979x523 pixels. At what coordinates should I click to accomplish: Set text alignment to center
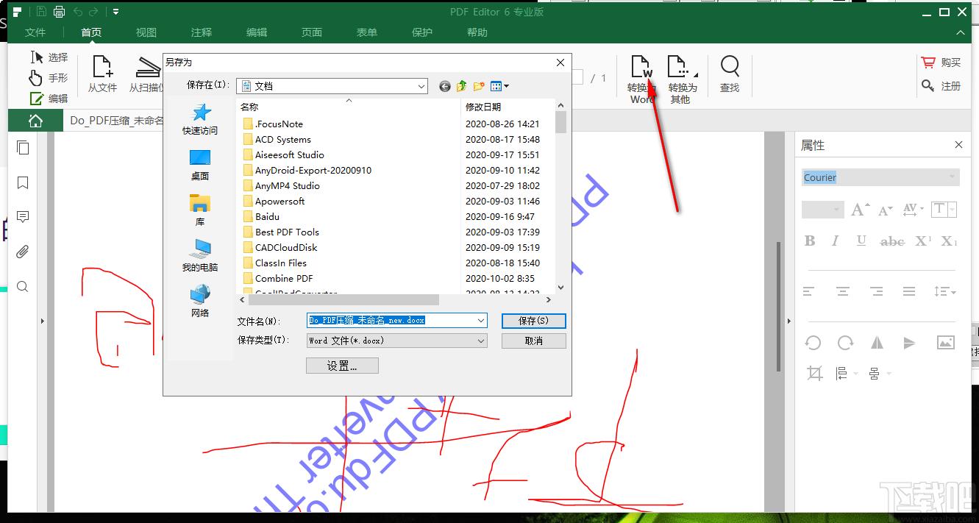point(843,291)
